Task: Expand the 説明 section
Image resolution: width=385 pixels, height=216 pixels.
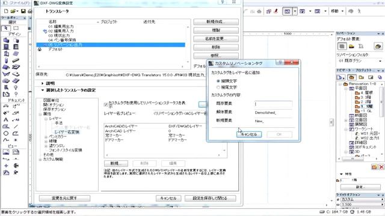Action: point(43,83)
